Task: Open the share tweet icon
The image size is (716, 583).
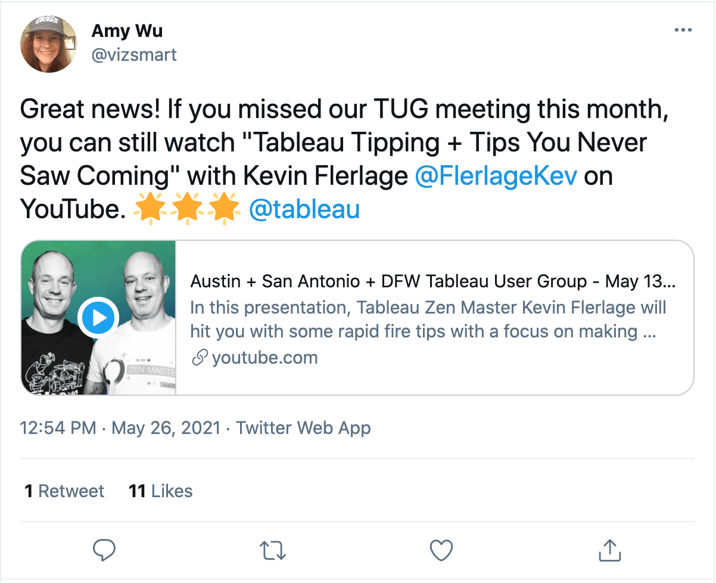Action: click(609, 550)
